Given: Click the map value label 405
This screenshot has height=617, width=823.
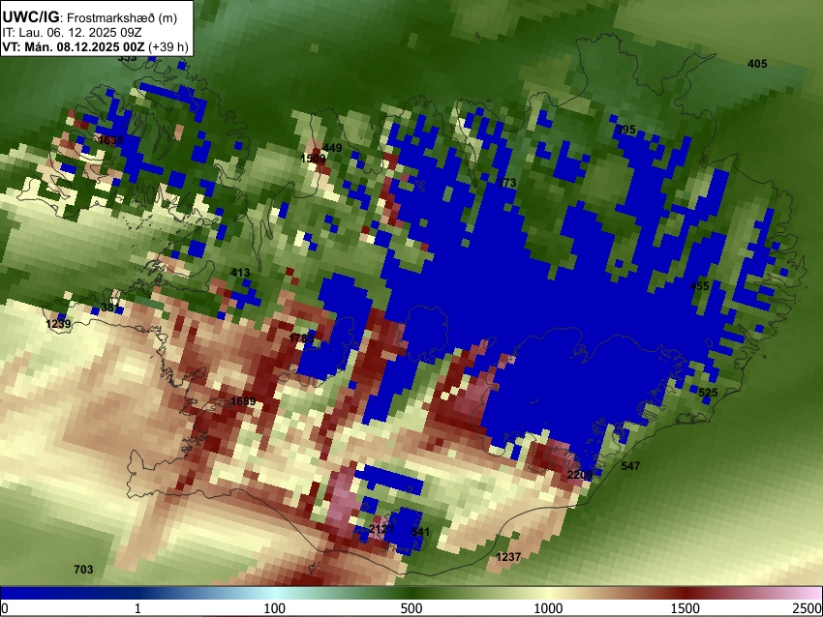Looking at the screenshot, I should [x=757, y=64].
